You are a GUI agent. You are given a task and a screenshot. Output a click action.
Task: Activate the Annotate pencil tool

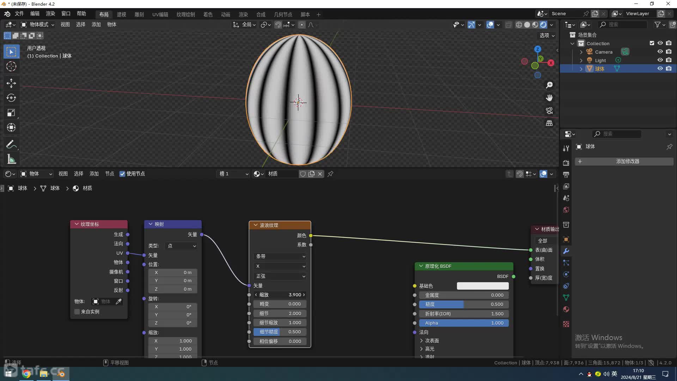tap(11, 144)
